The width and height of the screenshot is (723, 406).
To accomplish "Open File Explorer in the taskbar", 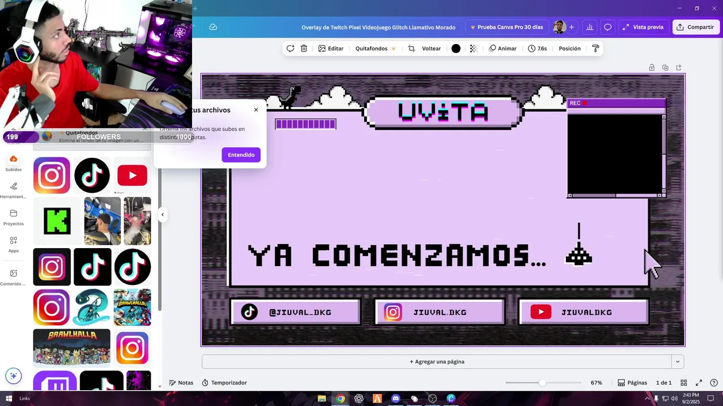I will click(x=321, y=399).
